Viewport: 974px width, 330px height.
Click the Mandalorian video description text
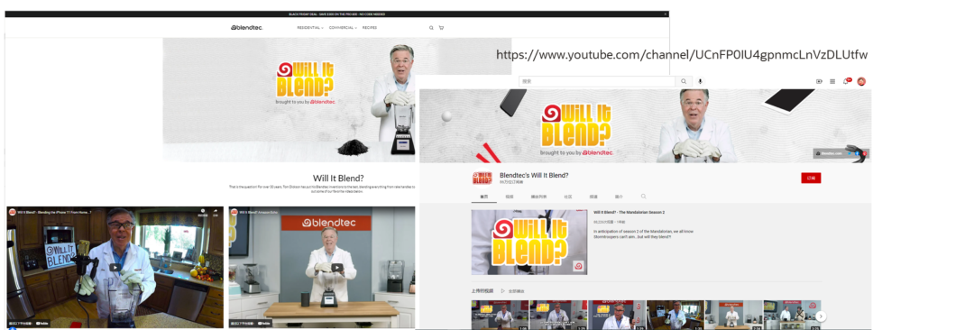click(644, 234)
